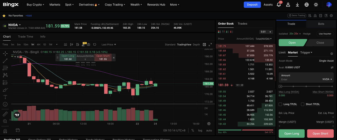
Task: Switch to Close position mode
Action: click(320, 42)
